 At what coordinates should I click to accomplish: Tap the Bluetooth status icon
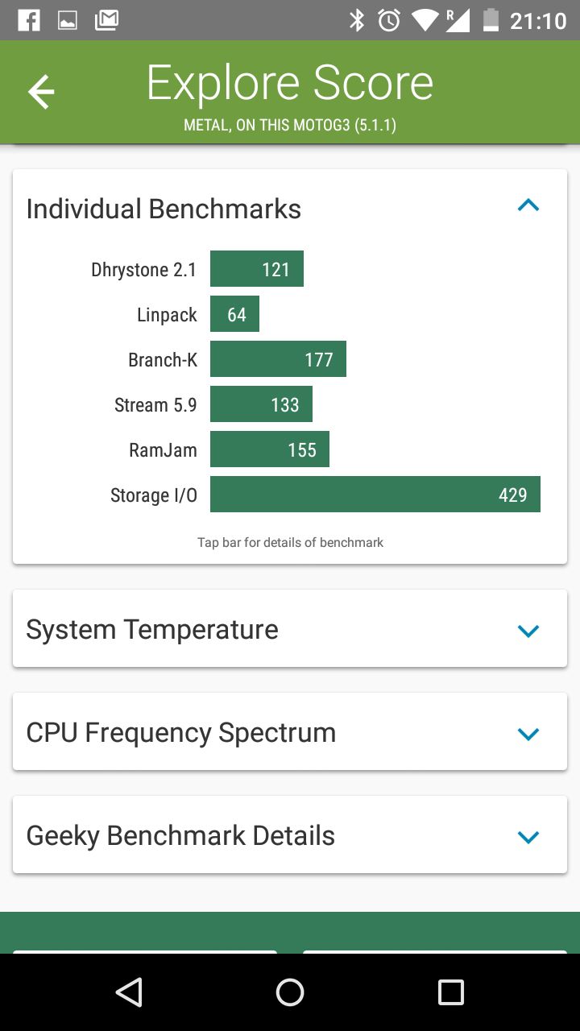[x=357, y=20]
